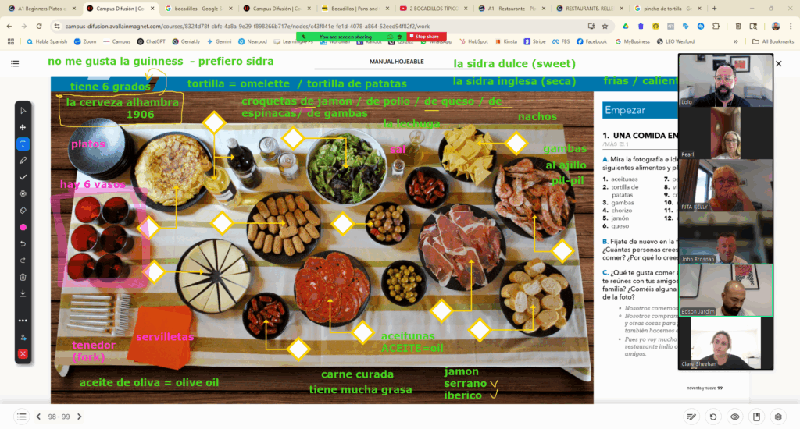Viewport: 800px width, 429px height.
Task: Open the hamburger menu at top left
Action: (x=16, y=63)
